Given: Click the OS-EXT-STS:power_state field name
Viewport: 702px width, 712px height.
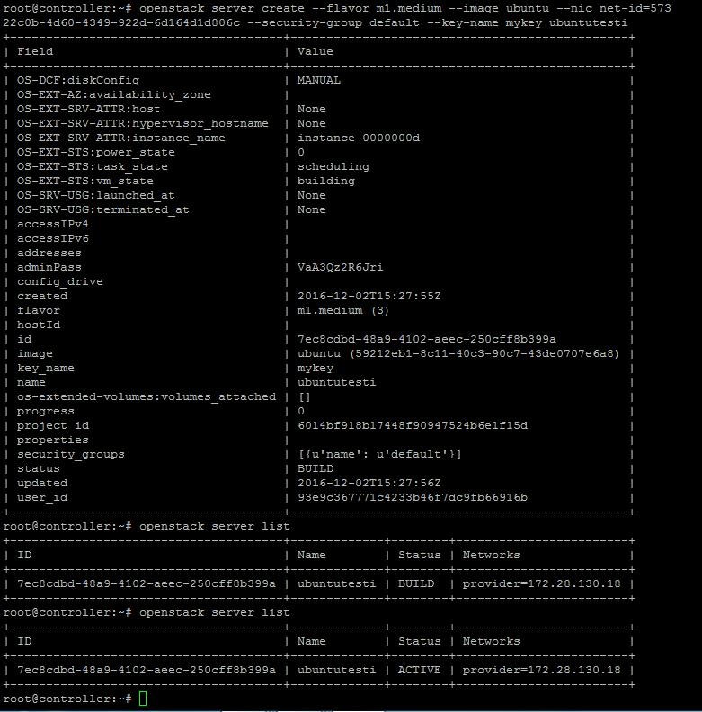Looking at the screenshot, I should [x=96, y=152].
